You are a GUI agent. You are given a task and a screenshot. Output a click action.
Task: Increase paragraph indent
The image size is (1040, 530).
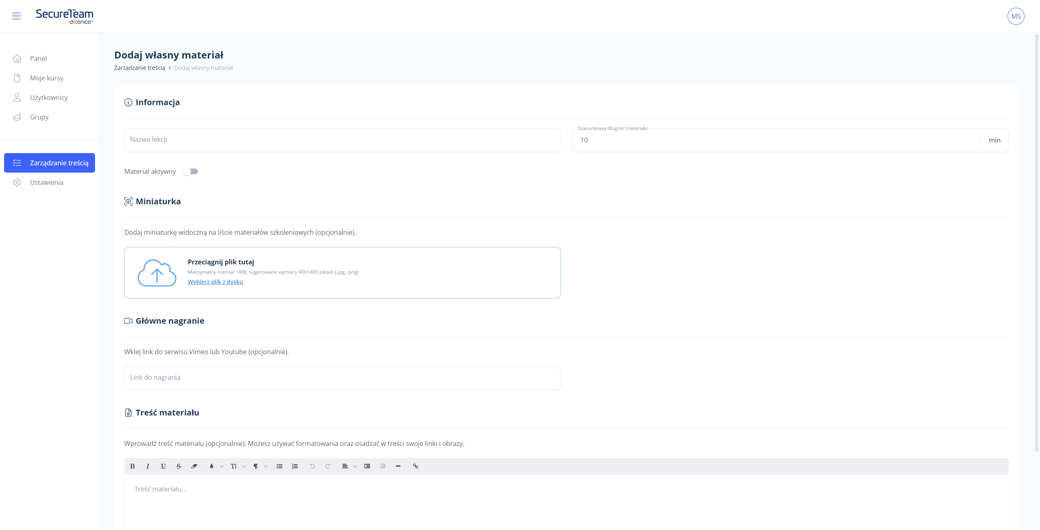(367, 466)
